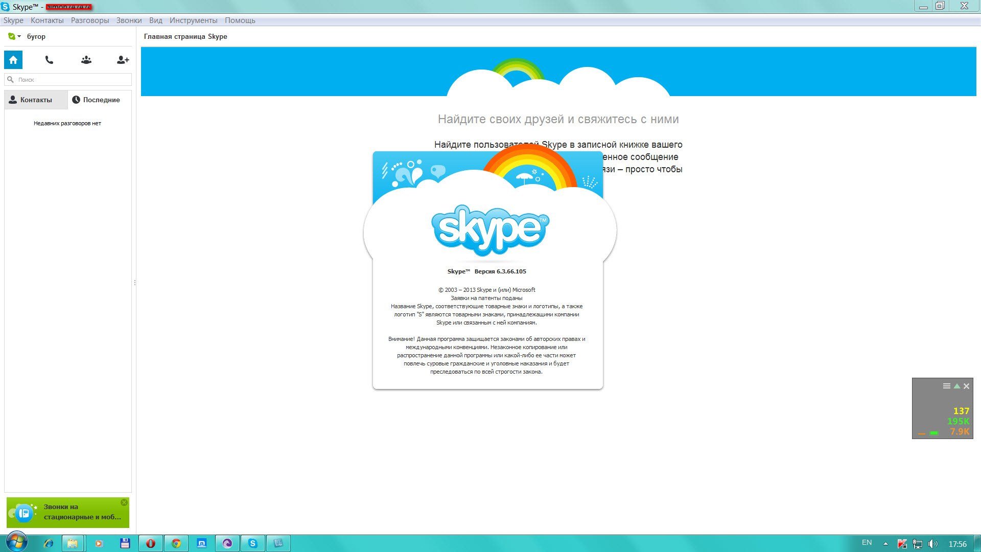This screenshot has height=552, width=981.
Task: Show hidden tray icons arrow
Action: pos(885,544)
